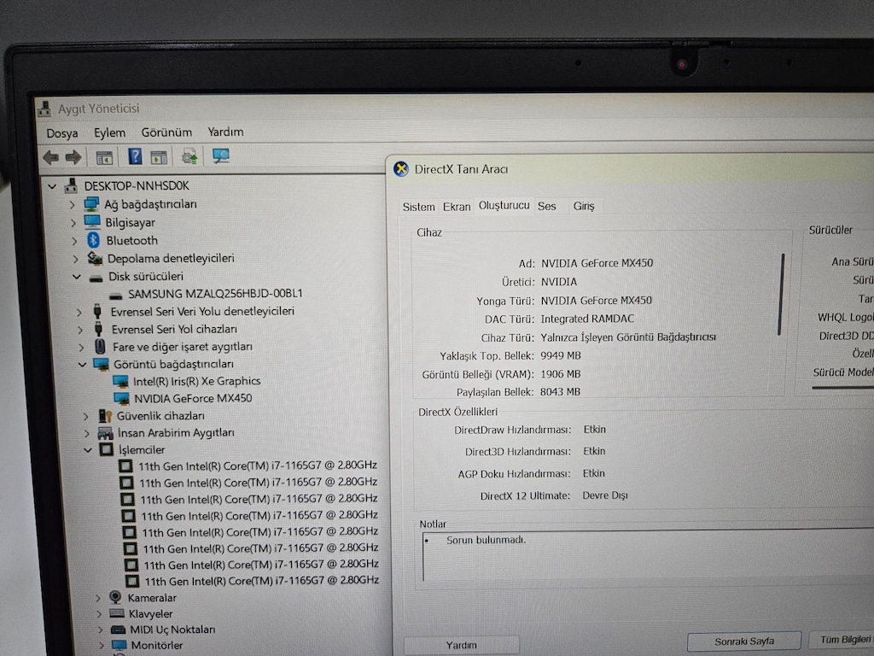Image resolution: width=874 pixels, height=656 pixels.
Task: Click the Sürücüler panel horizontal scrollbar
Action: point(842,387)
